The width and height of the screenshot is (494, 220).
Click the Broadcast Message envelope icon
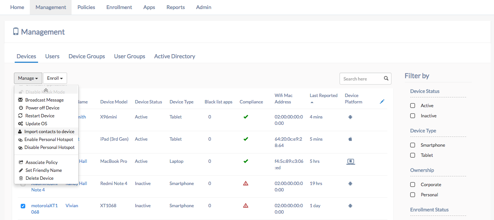[x=20, y=100]
